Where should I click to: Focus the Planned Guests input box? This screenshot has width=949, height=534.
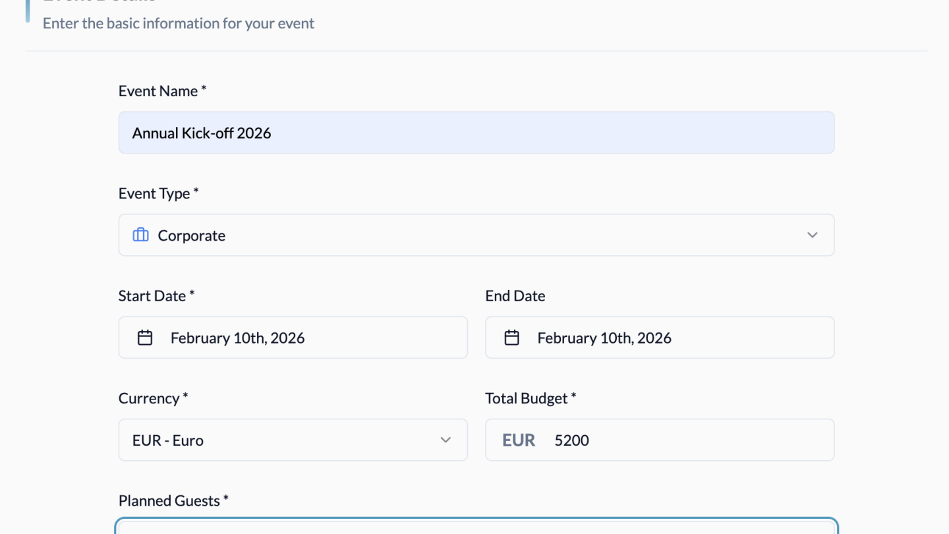tap(476, 527)
